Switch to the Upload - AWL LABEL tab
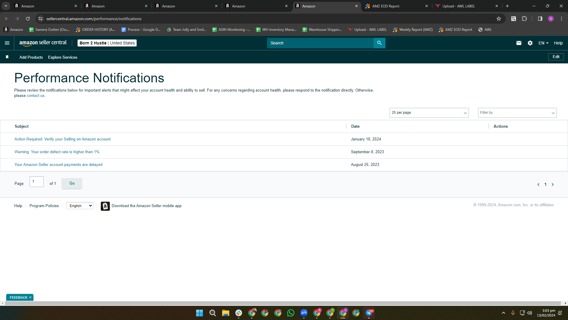The height and width of the screenshot is (320, 568). (467, 6)
